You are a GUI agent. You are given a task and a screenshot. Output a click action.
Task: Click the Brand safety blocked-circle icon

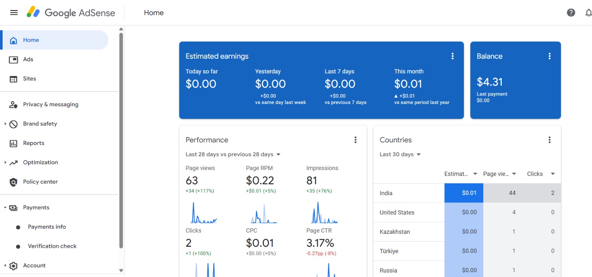[13, 124]
